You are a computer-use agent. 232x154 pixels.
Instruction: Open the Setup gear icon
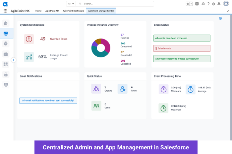[213, 4]
